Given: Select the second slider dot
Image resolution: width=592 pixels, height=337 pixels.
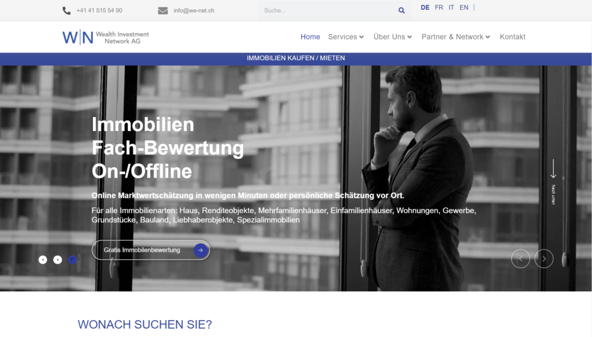Looking at the screenshot, I should pyautogui.click(x=58, y=260).
